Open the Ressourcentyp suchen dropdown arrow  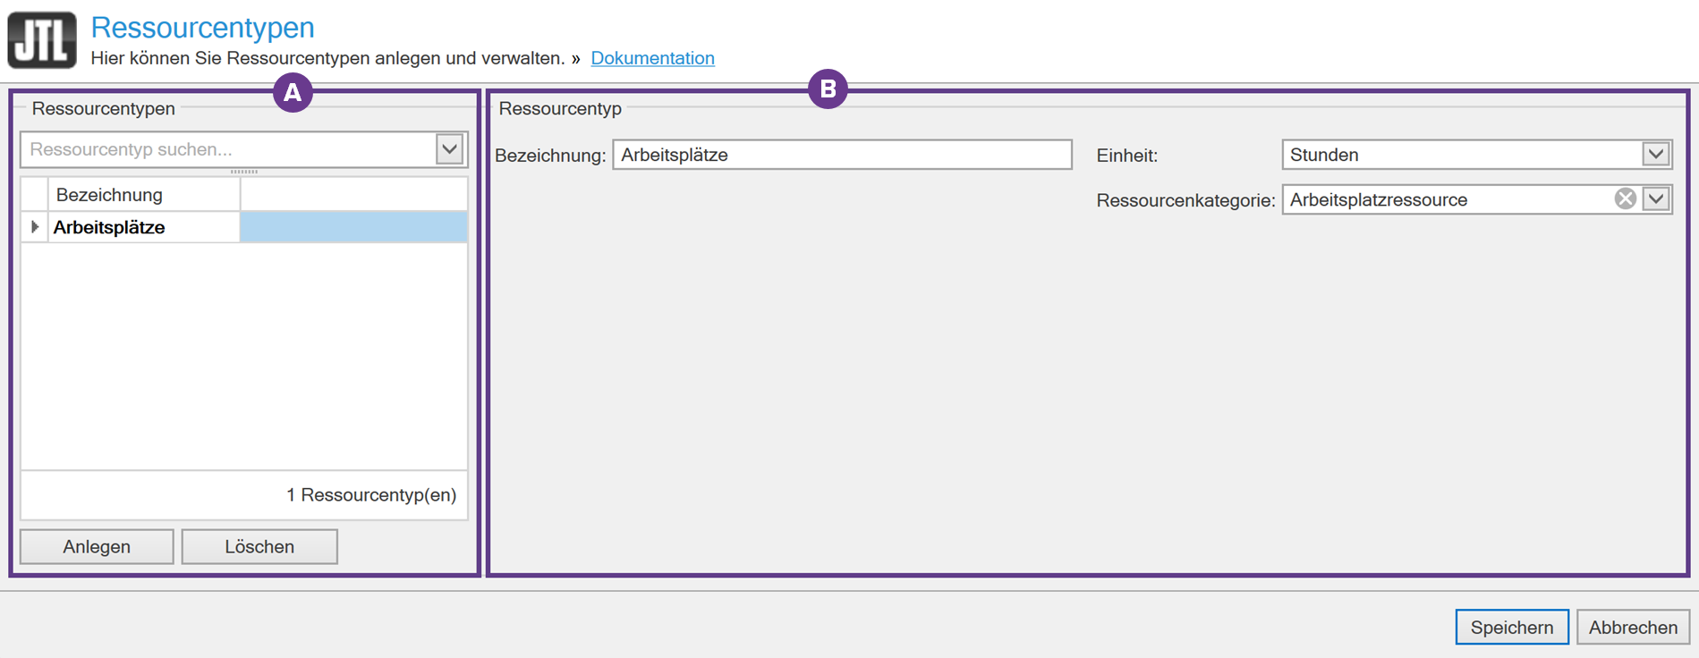[450, 149]
